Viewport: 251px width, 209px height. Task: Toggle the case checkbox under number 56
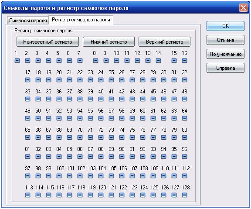pyautogui.click(x=101, y=118)
